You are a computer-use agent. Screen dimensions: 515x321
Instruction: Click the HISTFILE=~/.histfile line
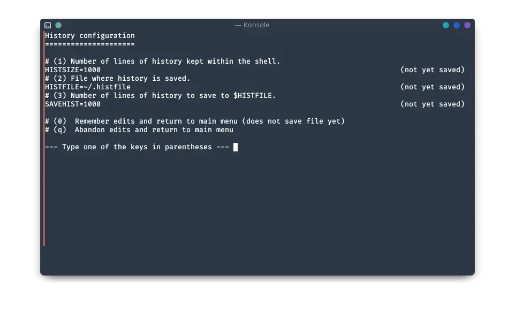[88, 87]
